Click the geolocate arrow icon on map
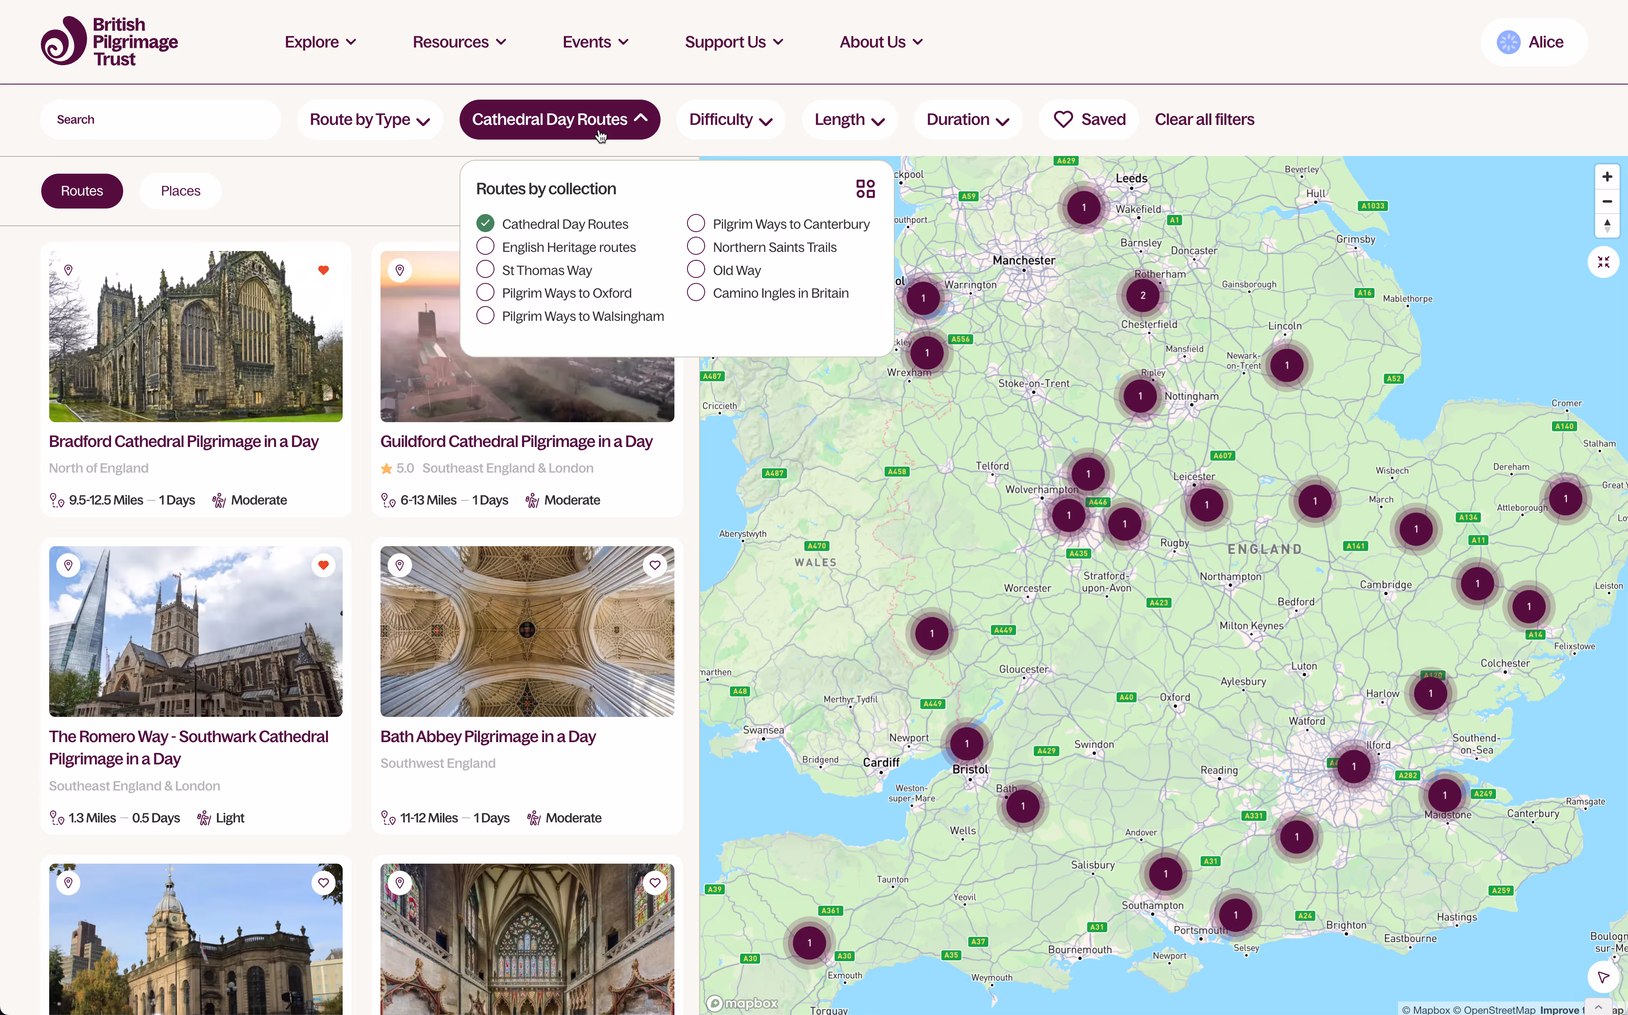The image size is (1628, 1015). (1603, 976)
